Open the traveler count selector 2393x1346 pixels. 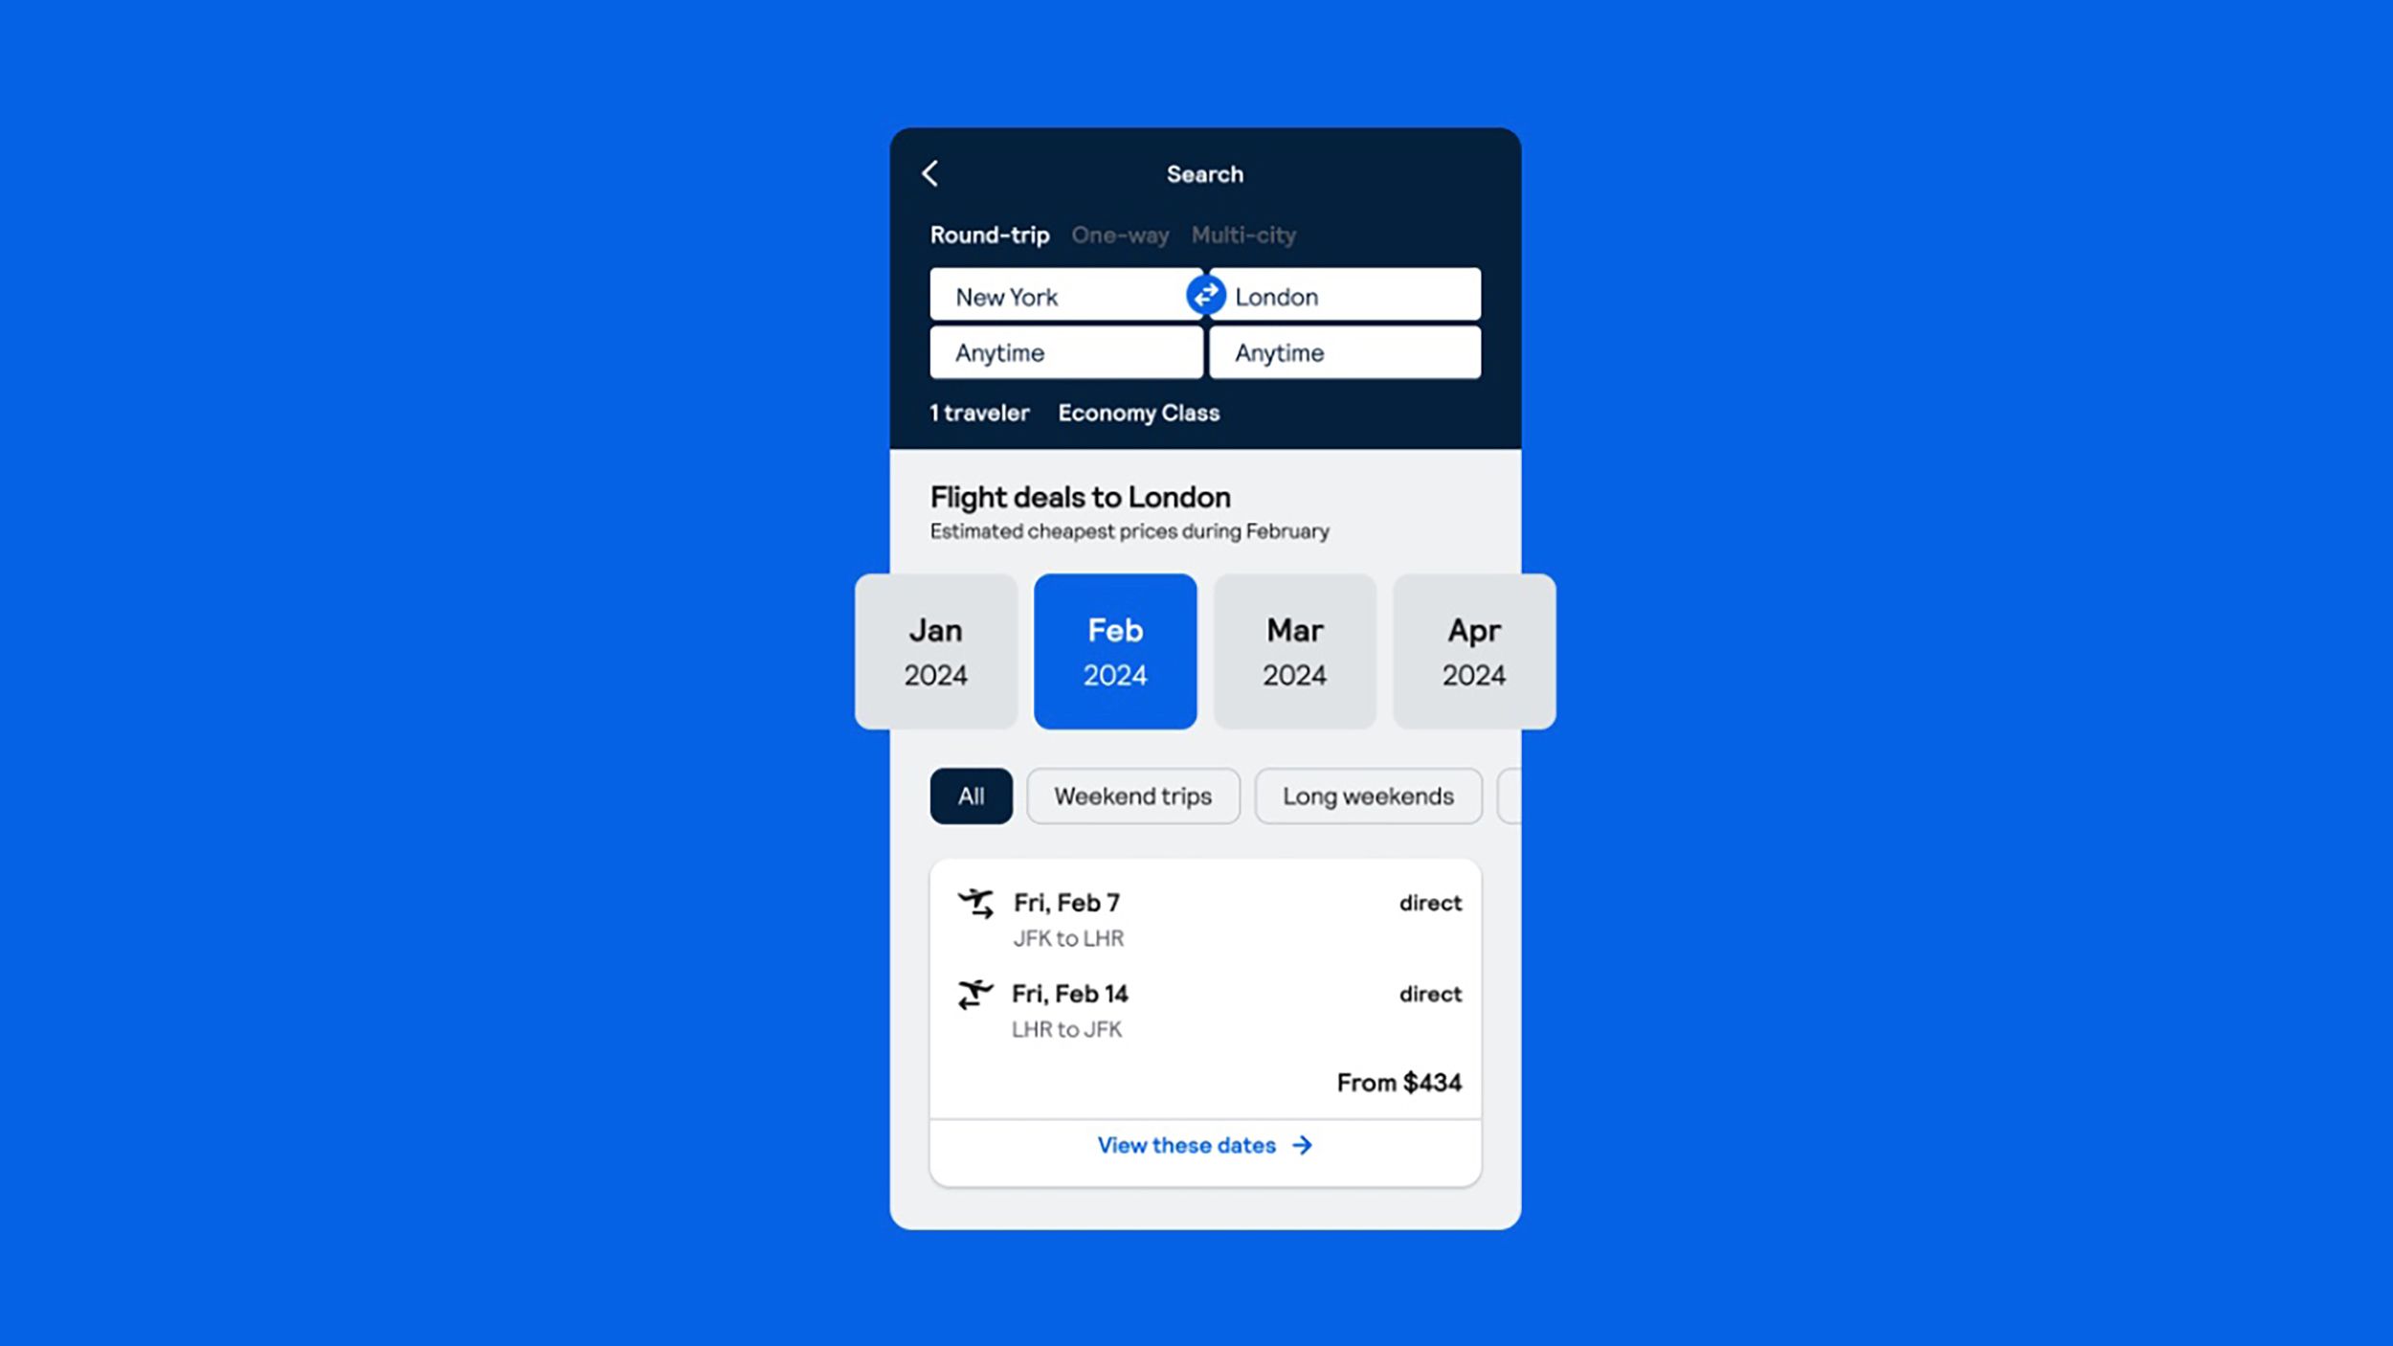(979, 411)
